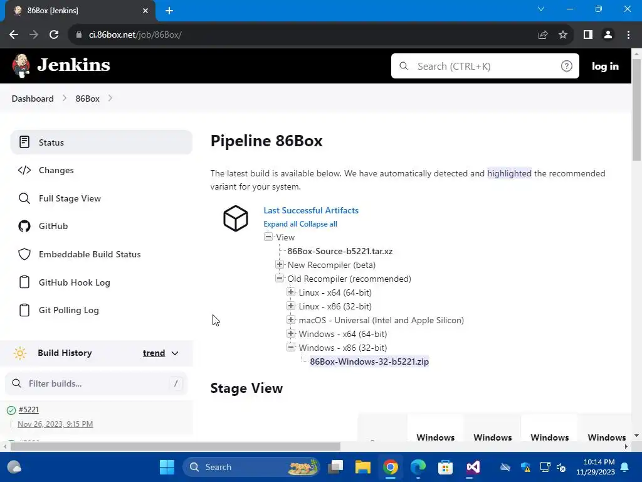This screenshot has height=482, width=642.
Task: Click the GitHub octocat icon
Action: [24, 226]
